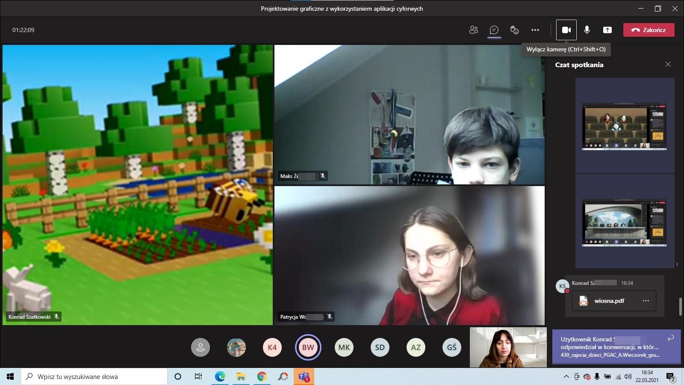
Task: Toggle the meeting chat panel
Action: 494,30
